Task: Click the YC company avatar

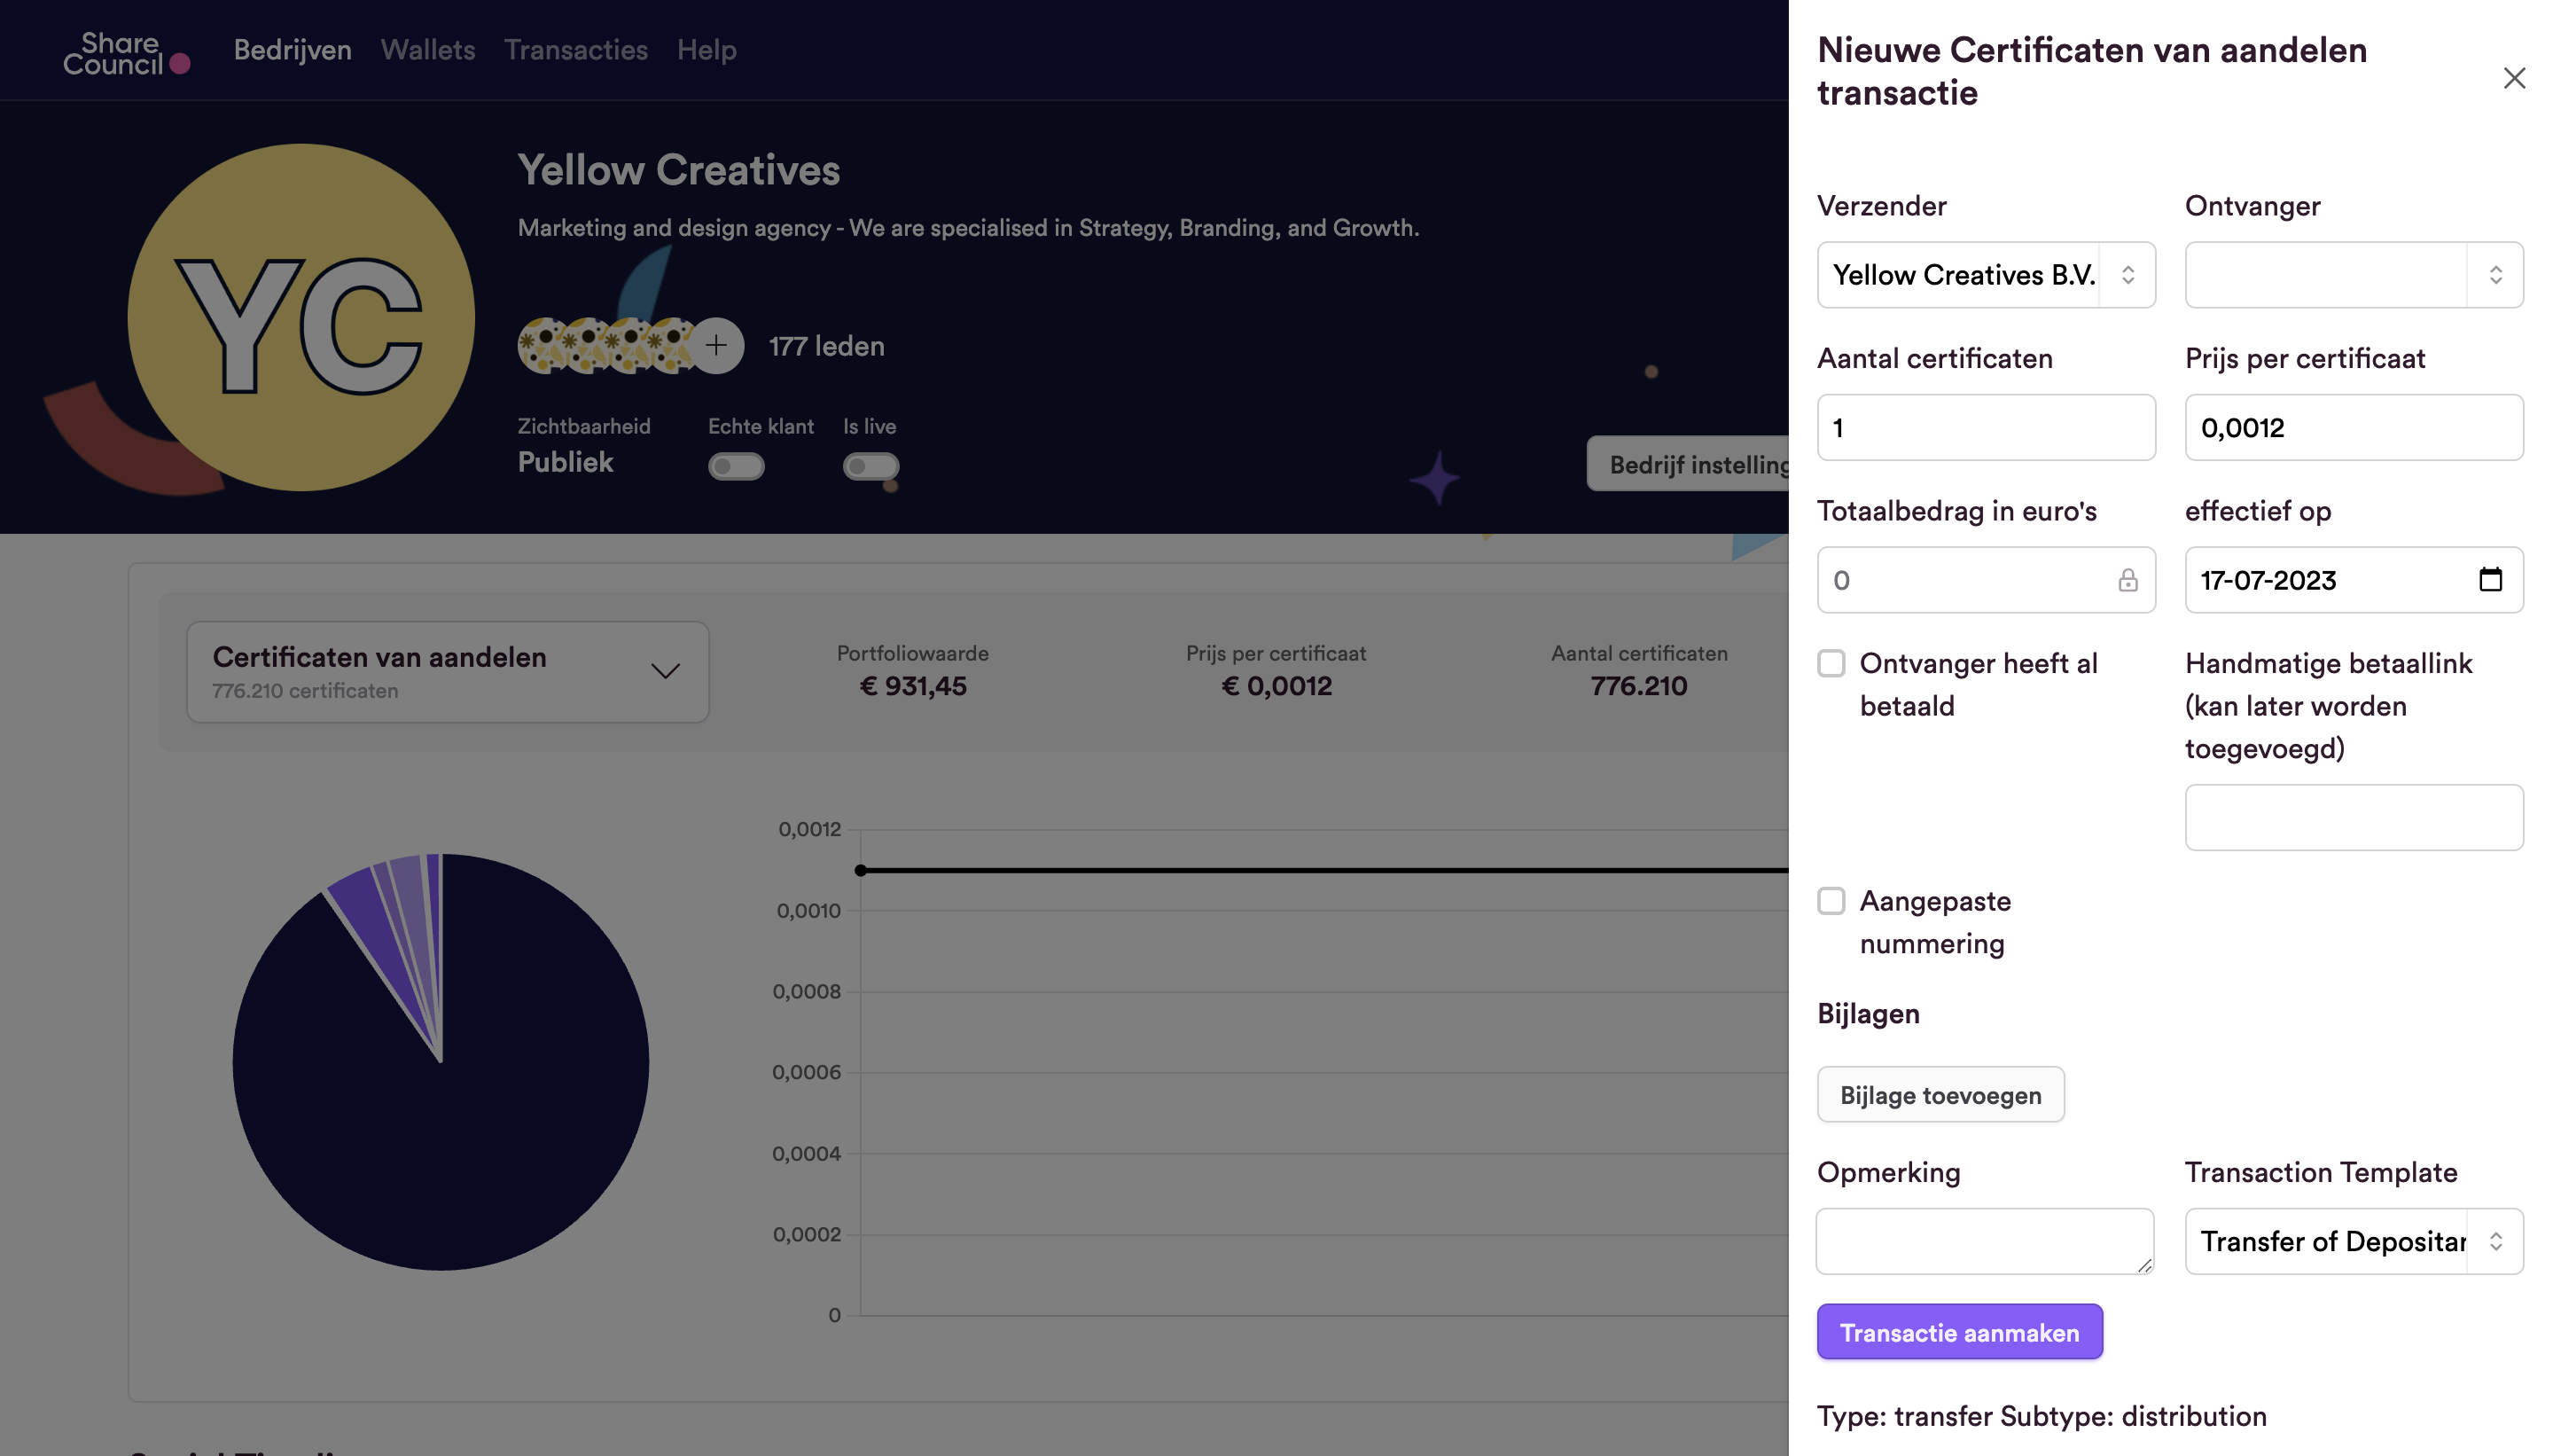Action: pos(301,318)
